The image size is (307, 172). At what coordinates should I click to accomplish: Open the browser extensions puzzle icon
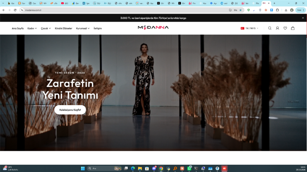(x=278, y=10)
